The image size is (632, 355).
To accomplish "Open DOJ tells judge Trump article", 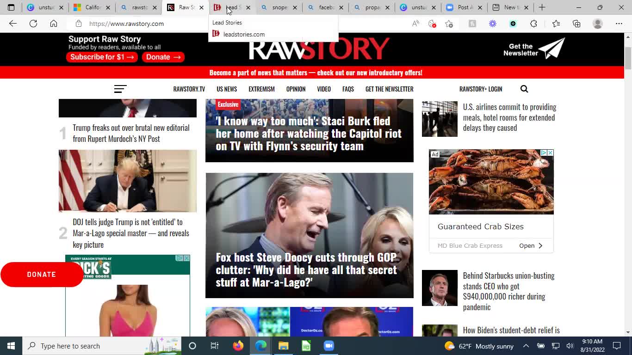I will click(x=131, y=233).
